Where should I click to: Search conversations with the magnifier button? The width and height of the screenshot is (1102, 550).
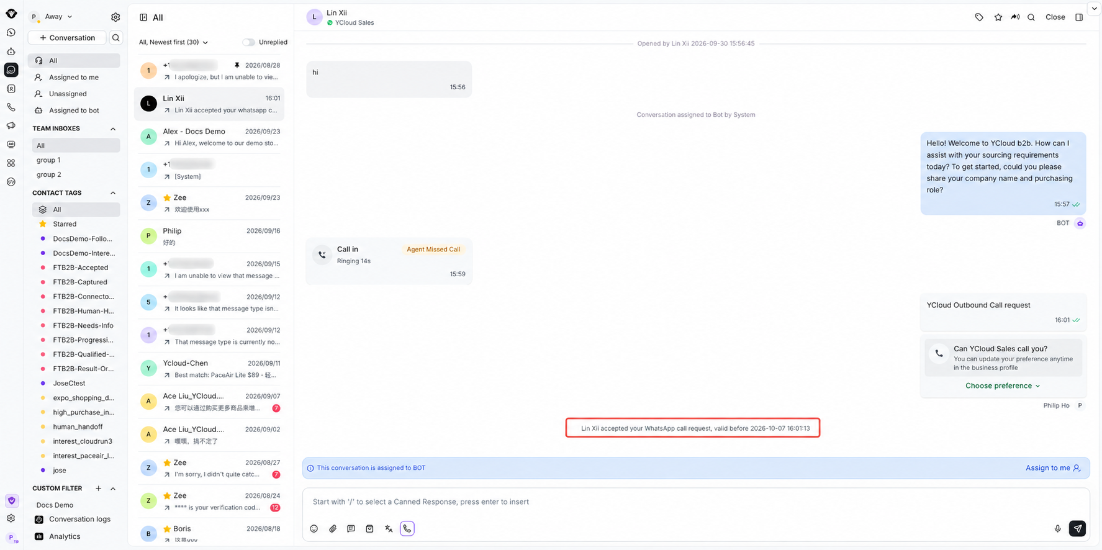click(115, 38)
